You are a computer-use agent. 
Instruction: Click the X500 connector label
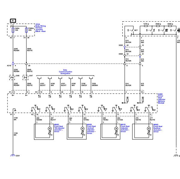(121, 54)
